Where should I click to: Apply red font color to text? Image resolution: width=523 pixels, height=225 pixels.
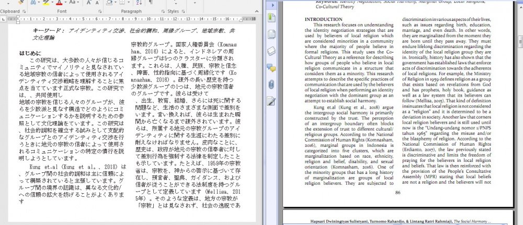[59, 2]
